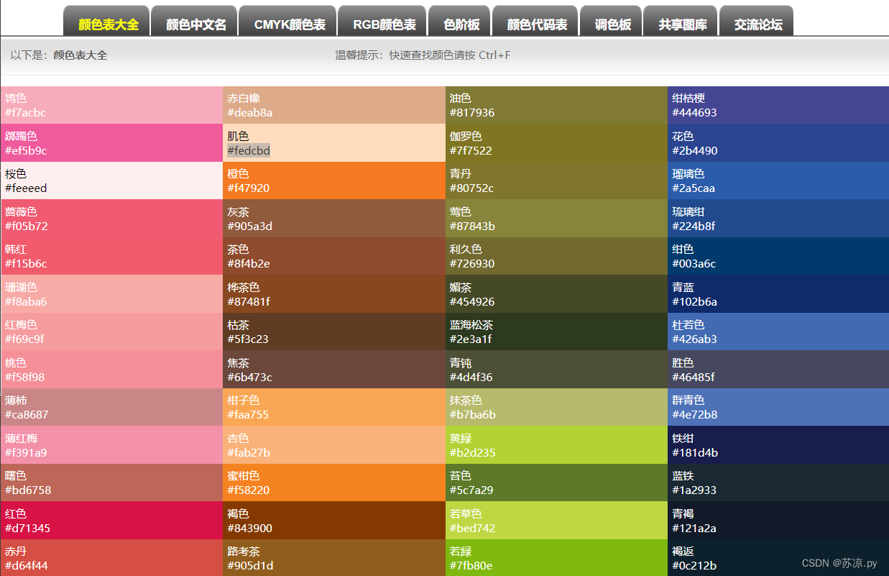Click the #deab8a swatch
Image resolution: width=889 pixels, height=576 pixels.
334,105
